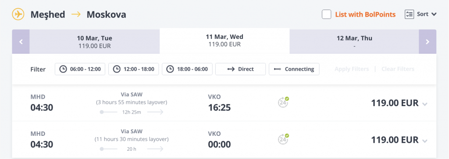Viewport: 449px width, 159px height.
Task: Select the 10 Mar, Tue date tab
Action: pyautogui.click(x=95, y=41)
